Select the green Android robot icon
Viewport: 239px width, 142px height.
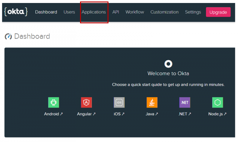(x=53, y=103)
